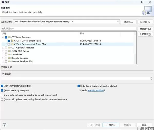Toggle show only latest versions checkbox

coord(2,86)
